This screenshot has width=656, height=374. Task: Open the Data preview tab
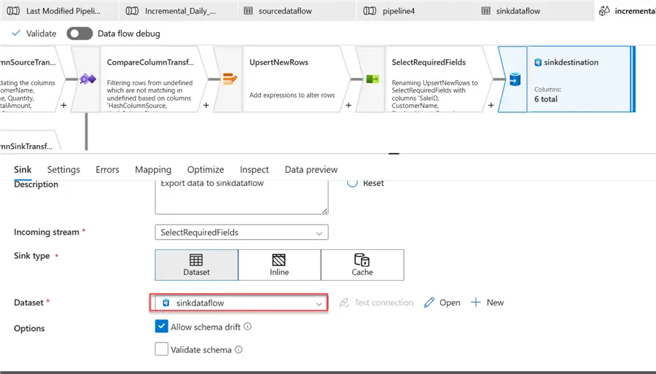[311, 170]
